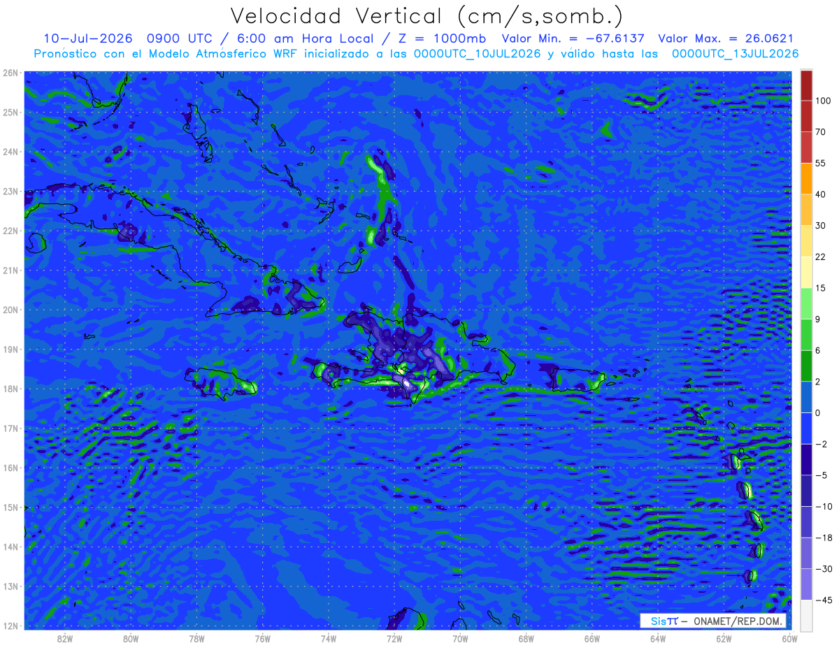This screenshot has width=839, height=648.
Task: Select the 25N latitude label
Action: pos(10,112)
